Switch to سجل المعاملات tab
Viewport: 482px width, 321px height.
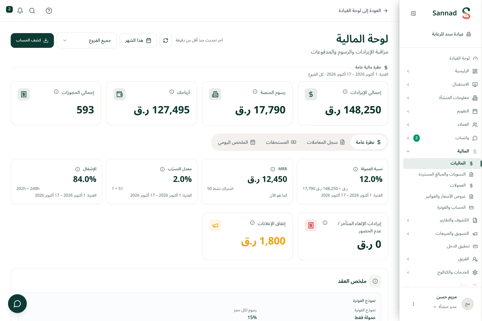(326, 142)
